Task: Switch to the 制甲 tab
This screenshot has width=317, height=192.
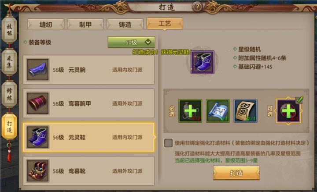Action: (x=85, y=25)
